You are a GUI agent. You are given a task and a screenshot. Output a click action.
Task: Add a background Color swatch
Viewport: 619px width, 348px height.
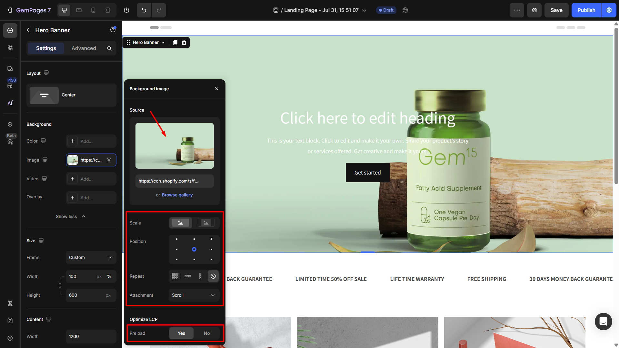click(x=73, y=141)
